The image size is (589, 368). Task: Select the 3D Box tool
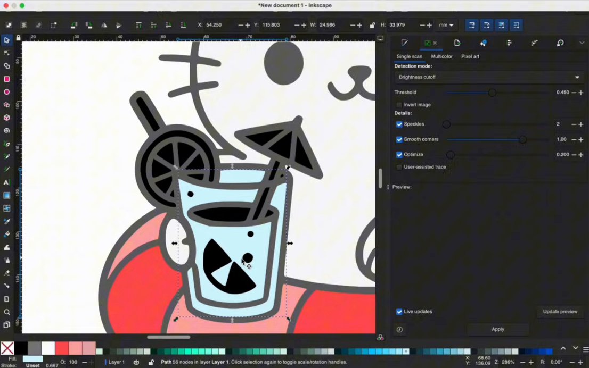(6, 118)
